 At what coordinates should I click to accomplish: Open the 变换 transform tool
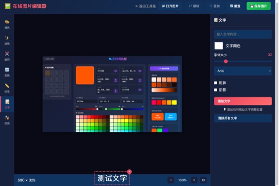pos(7,72)
